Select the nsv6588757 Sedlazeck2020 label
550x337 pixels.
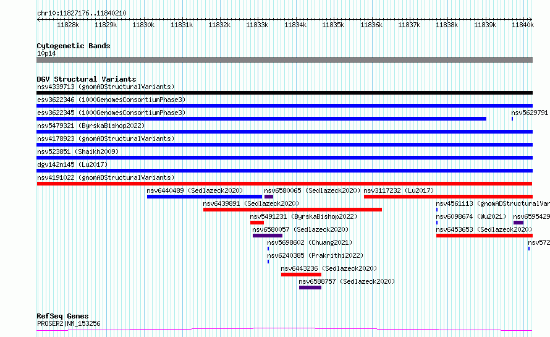347,281
